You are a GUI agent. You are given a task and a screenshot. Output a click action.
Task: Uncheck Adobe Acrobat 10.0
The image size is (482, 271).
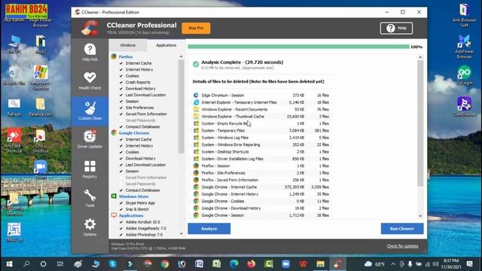pyautogui.click(x=121, y=222)
